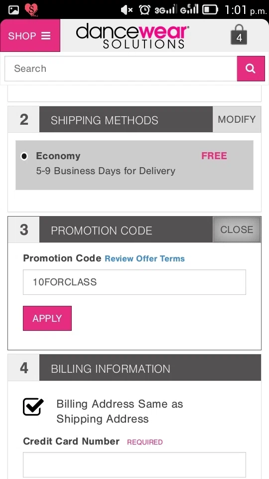The height and width of the screenshot is (479, 269).
Task: Focus the Promotion Code text field
Action: (134, 282)
